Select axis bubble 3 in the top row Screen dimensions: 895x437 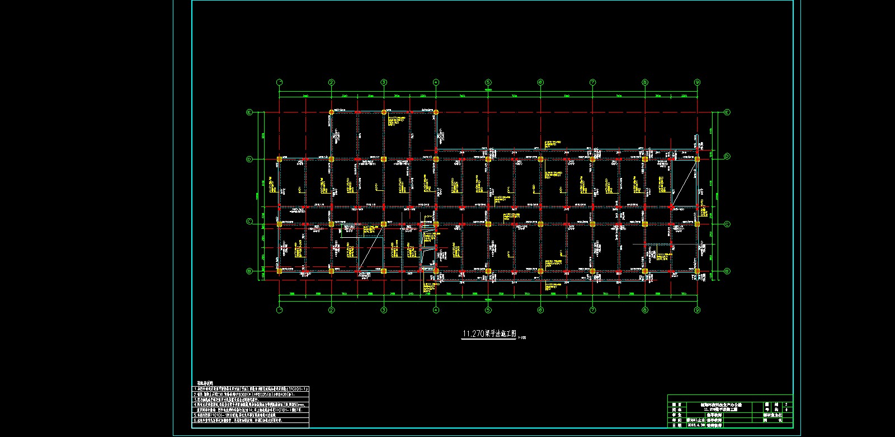(384, 82)
